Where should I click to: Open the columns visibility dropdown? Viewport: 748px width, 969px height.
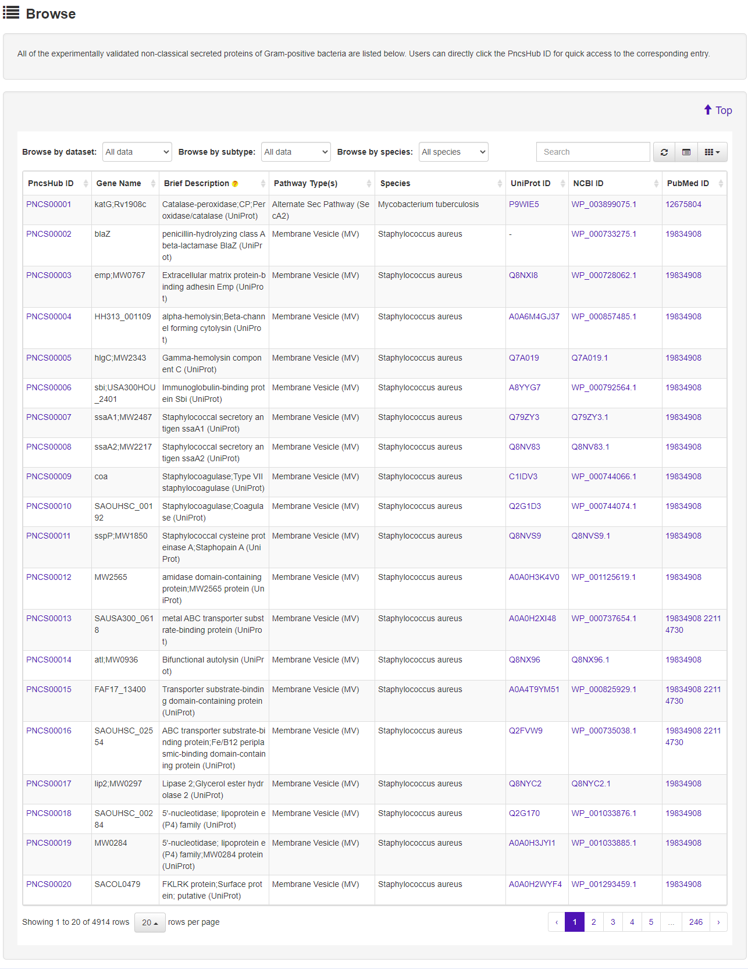click(x=712, y=152)
